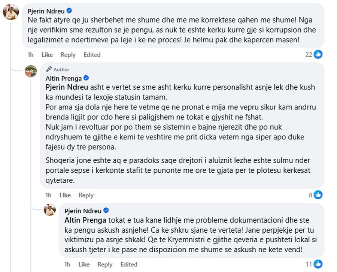Click the 1h timestamp under Altin Prenga's comment
The width and height of the screenshot is (337, 272).
(49, 195)
